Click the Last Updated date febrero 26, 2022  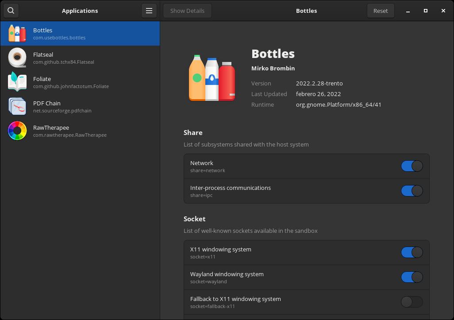[318, 94]
